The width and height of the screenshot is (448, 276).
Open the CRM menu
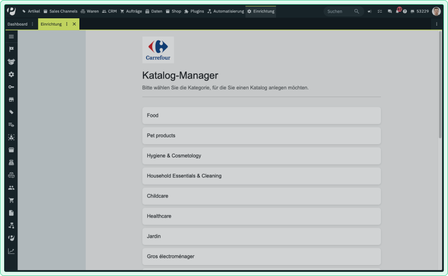(x=109, y=11)
